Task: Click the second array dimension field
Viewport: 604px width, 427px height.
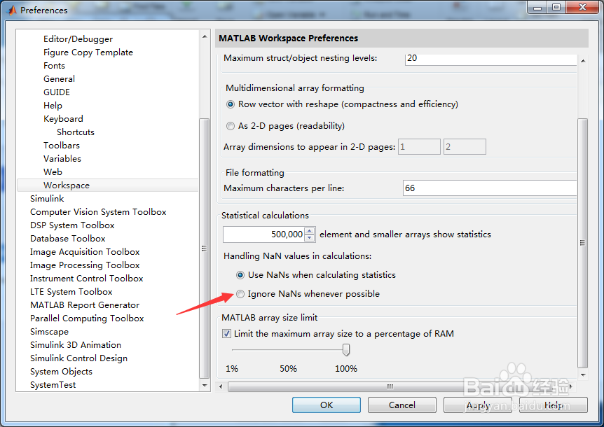Action: point(465,146)
